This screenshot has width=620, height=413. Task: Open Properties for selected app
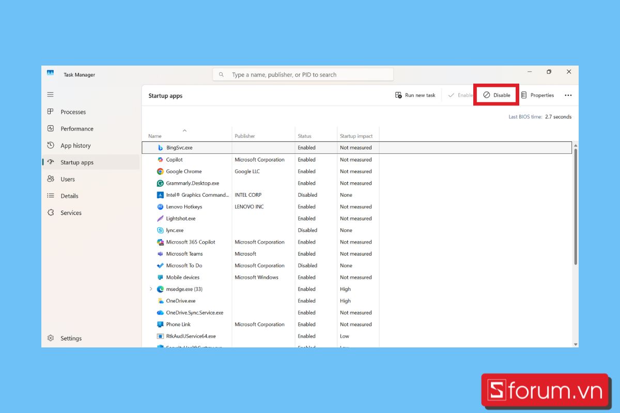(537, 95)
